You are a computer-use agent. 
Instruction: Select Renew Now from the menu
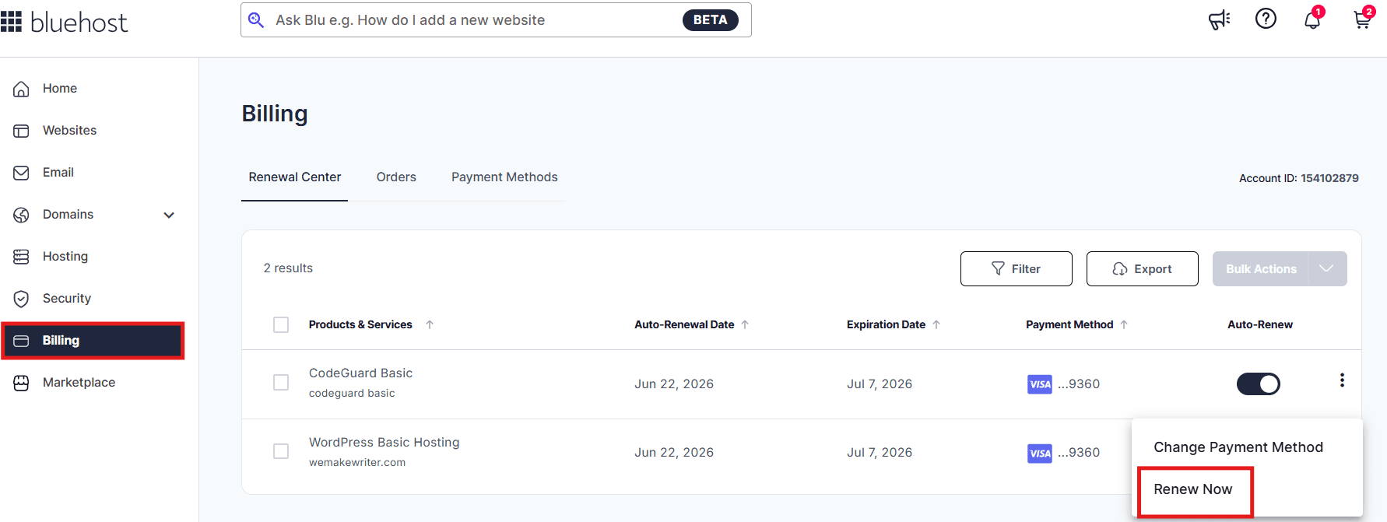click(1193, 489)
